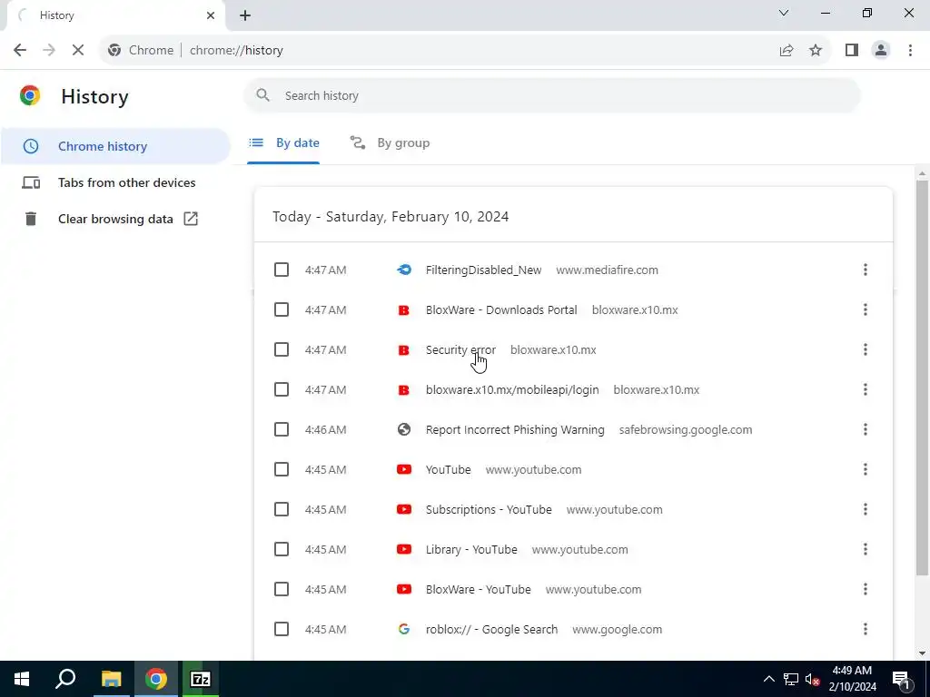Screen dimensions: 930x697
Task: Open actions menu for Subscriptions - YouTube
Action: pos(865,510)
